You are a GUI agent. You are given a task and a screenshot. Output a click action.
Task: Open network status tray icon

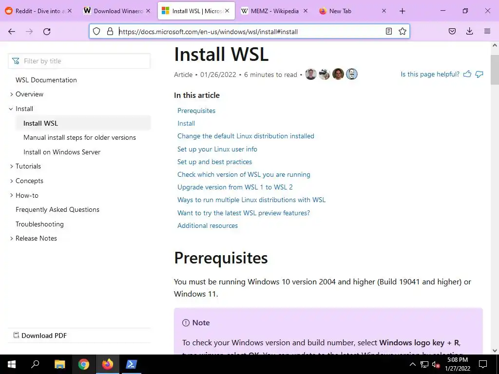(x=424, y=364)
